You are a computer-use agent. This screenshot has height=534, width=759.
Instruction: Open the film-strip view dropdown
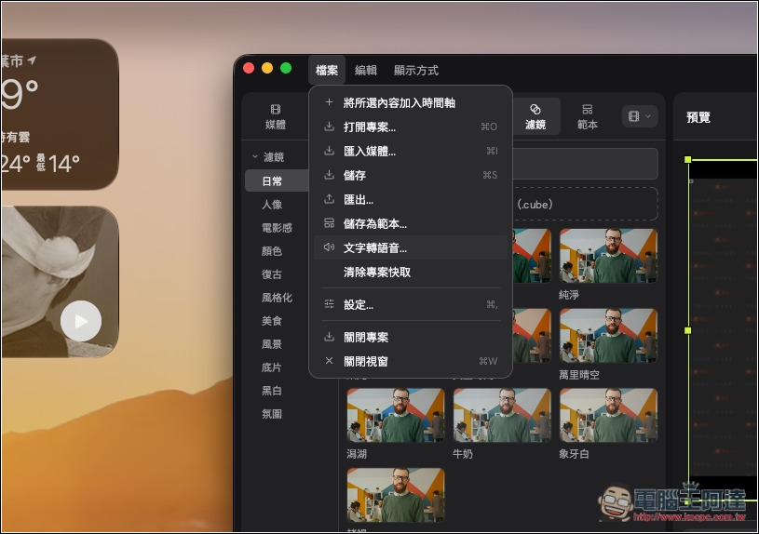coord(640,116)
